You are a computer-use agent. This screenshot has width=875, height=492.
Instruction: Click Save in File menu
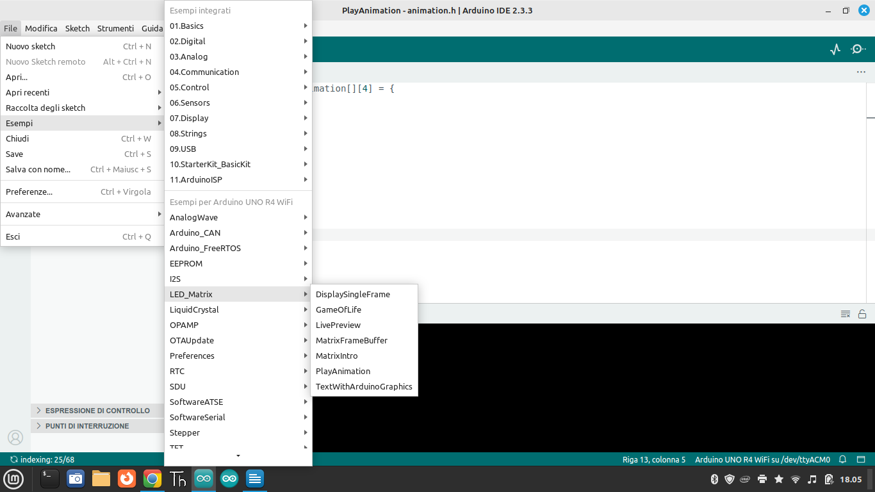pos(83,154)
